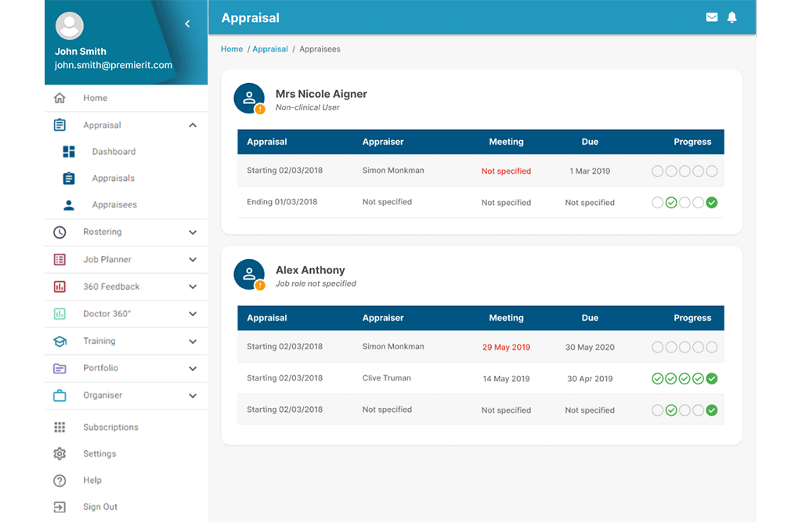Click the Organiser briefcase icon
Viewport: 802px width, 523px height.
(60, 395)
